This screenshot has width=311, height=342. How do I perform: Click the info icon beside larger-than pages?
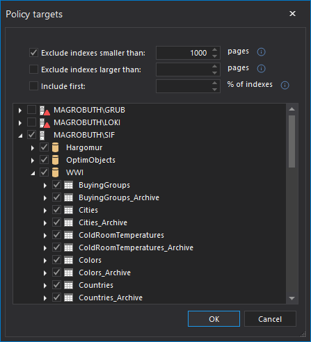pyautogui.click(x=261, y=69)
